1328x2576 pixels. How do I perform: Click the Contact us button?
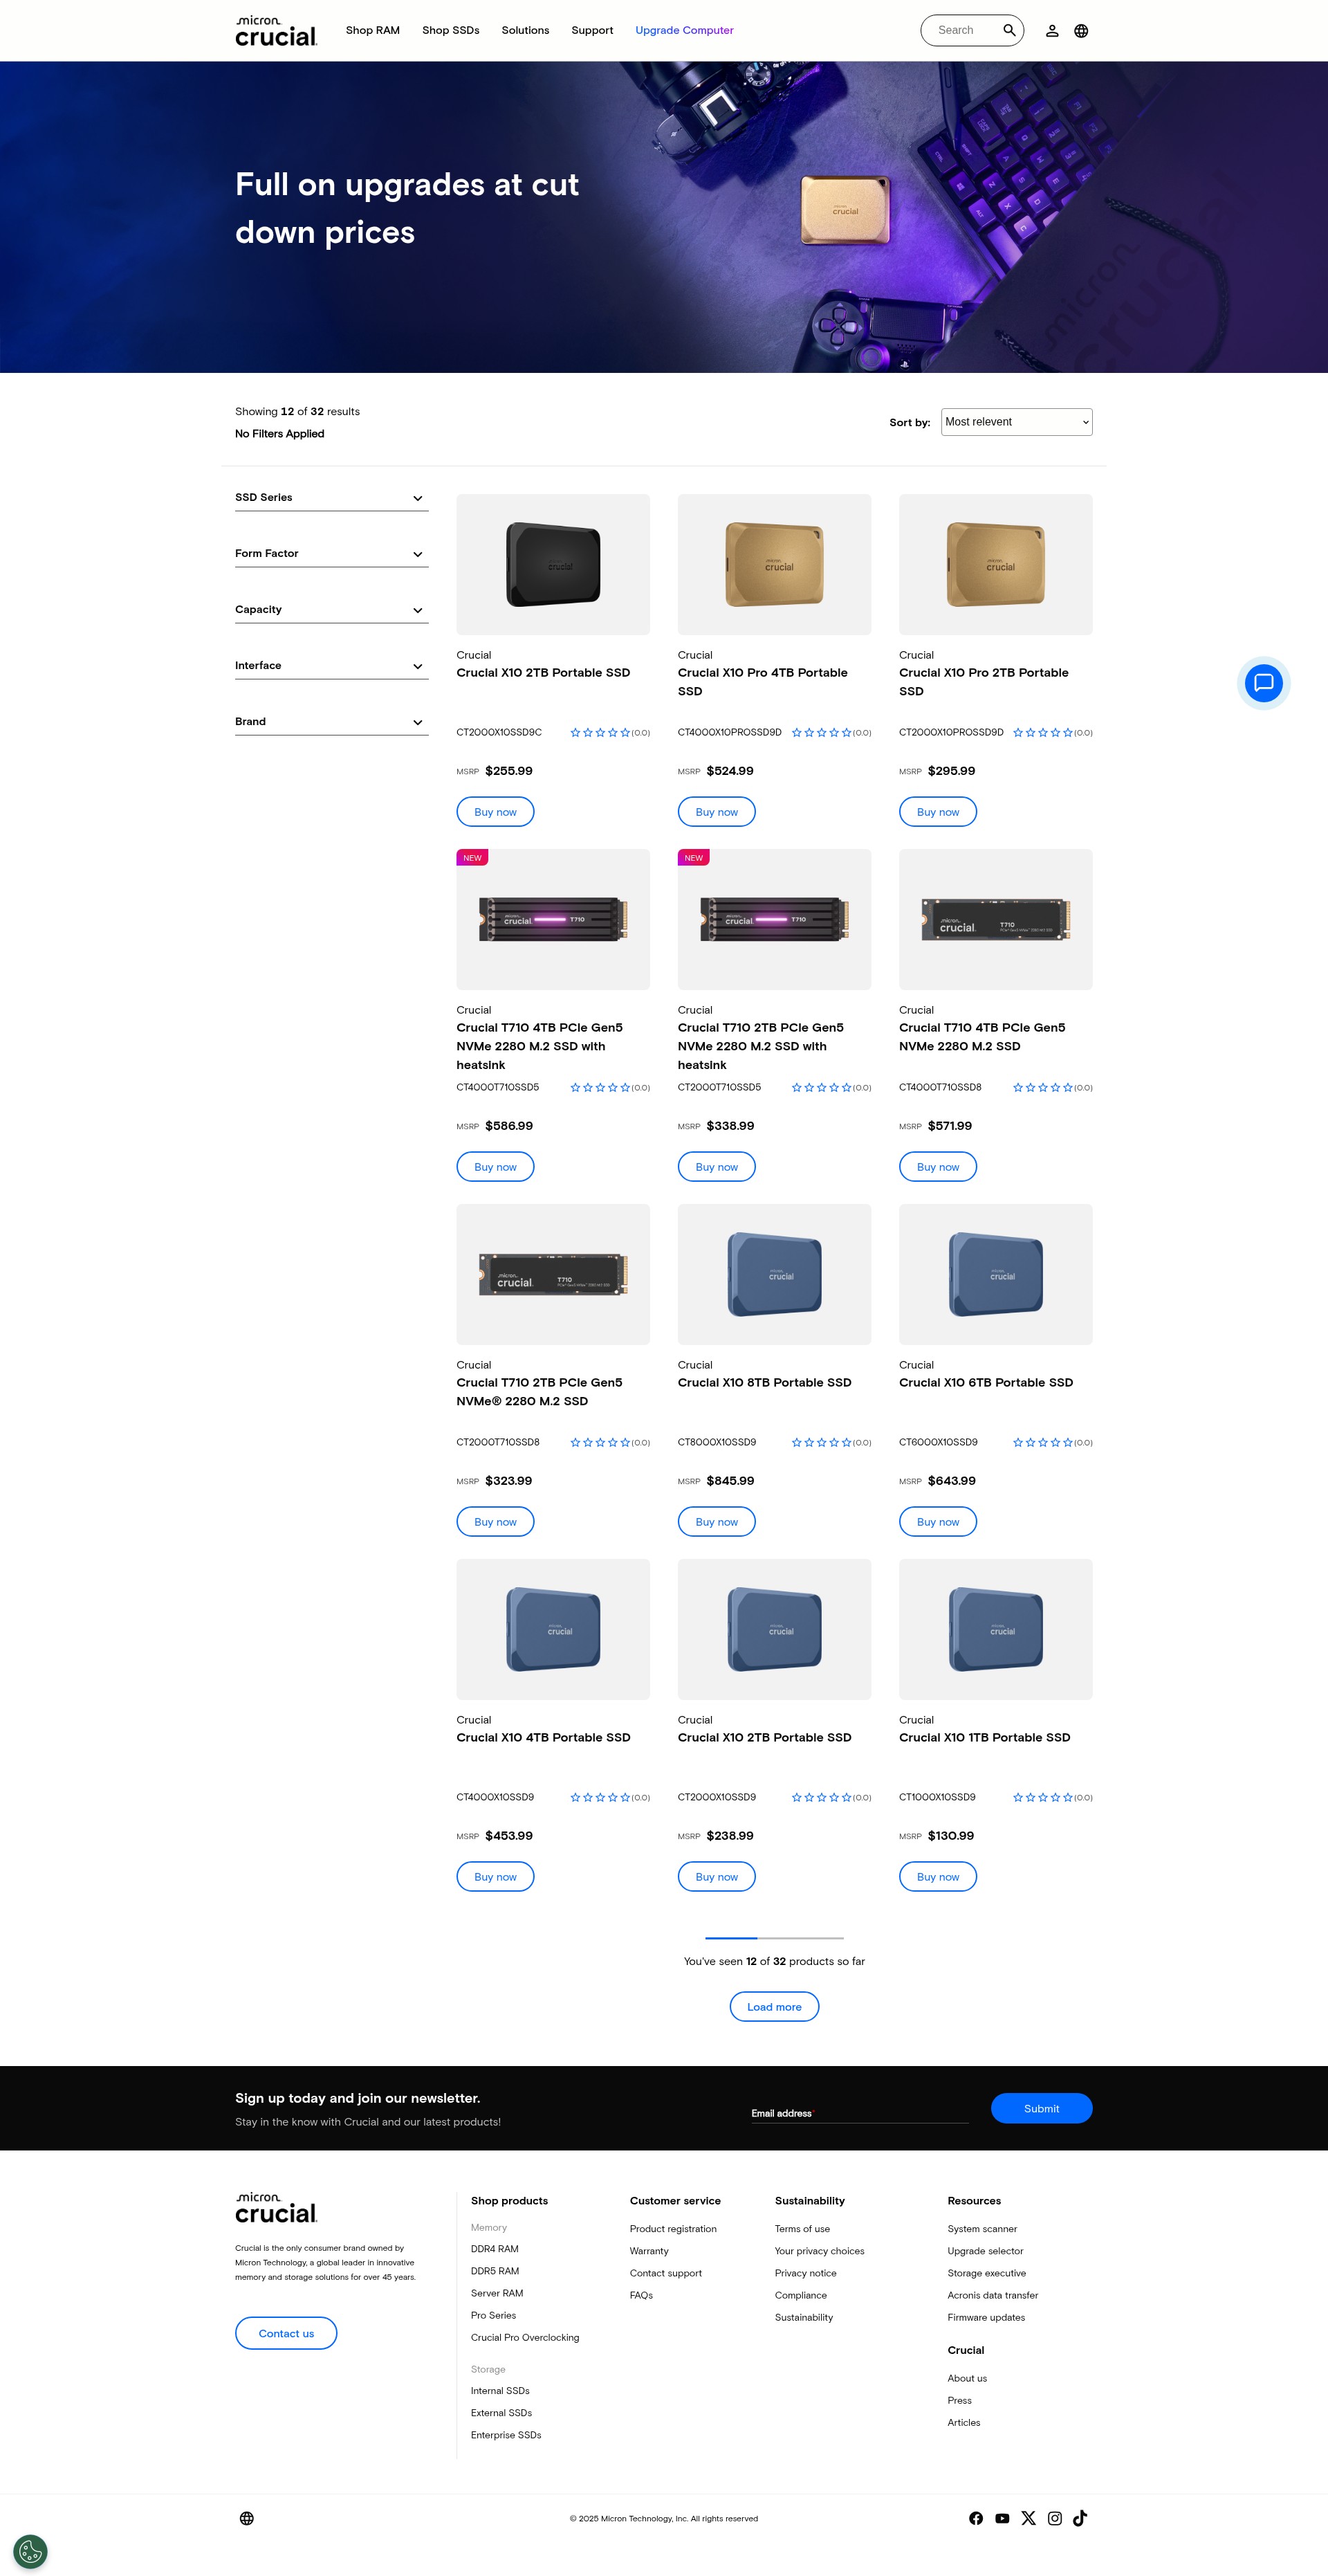pos(286,2334)
